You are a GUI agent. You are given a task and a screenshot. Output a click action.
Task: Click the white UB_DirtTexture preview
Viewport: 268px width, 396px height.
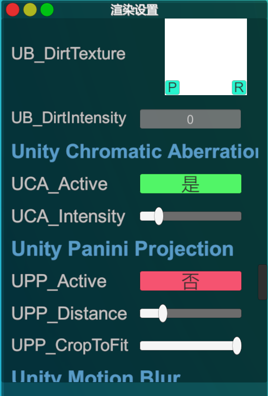pyautogui.click(x=206, y=57)
